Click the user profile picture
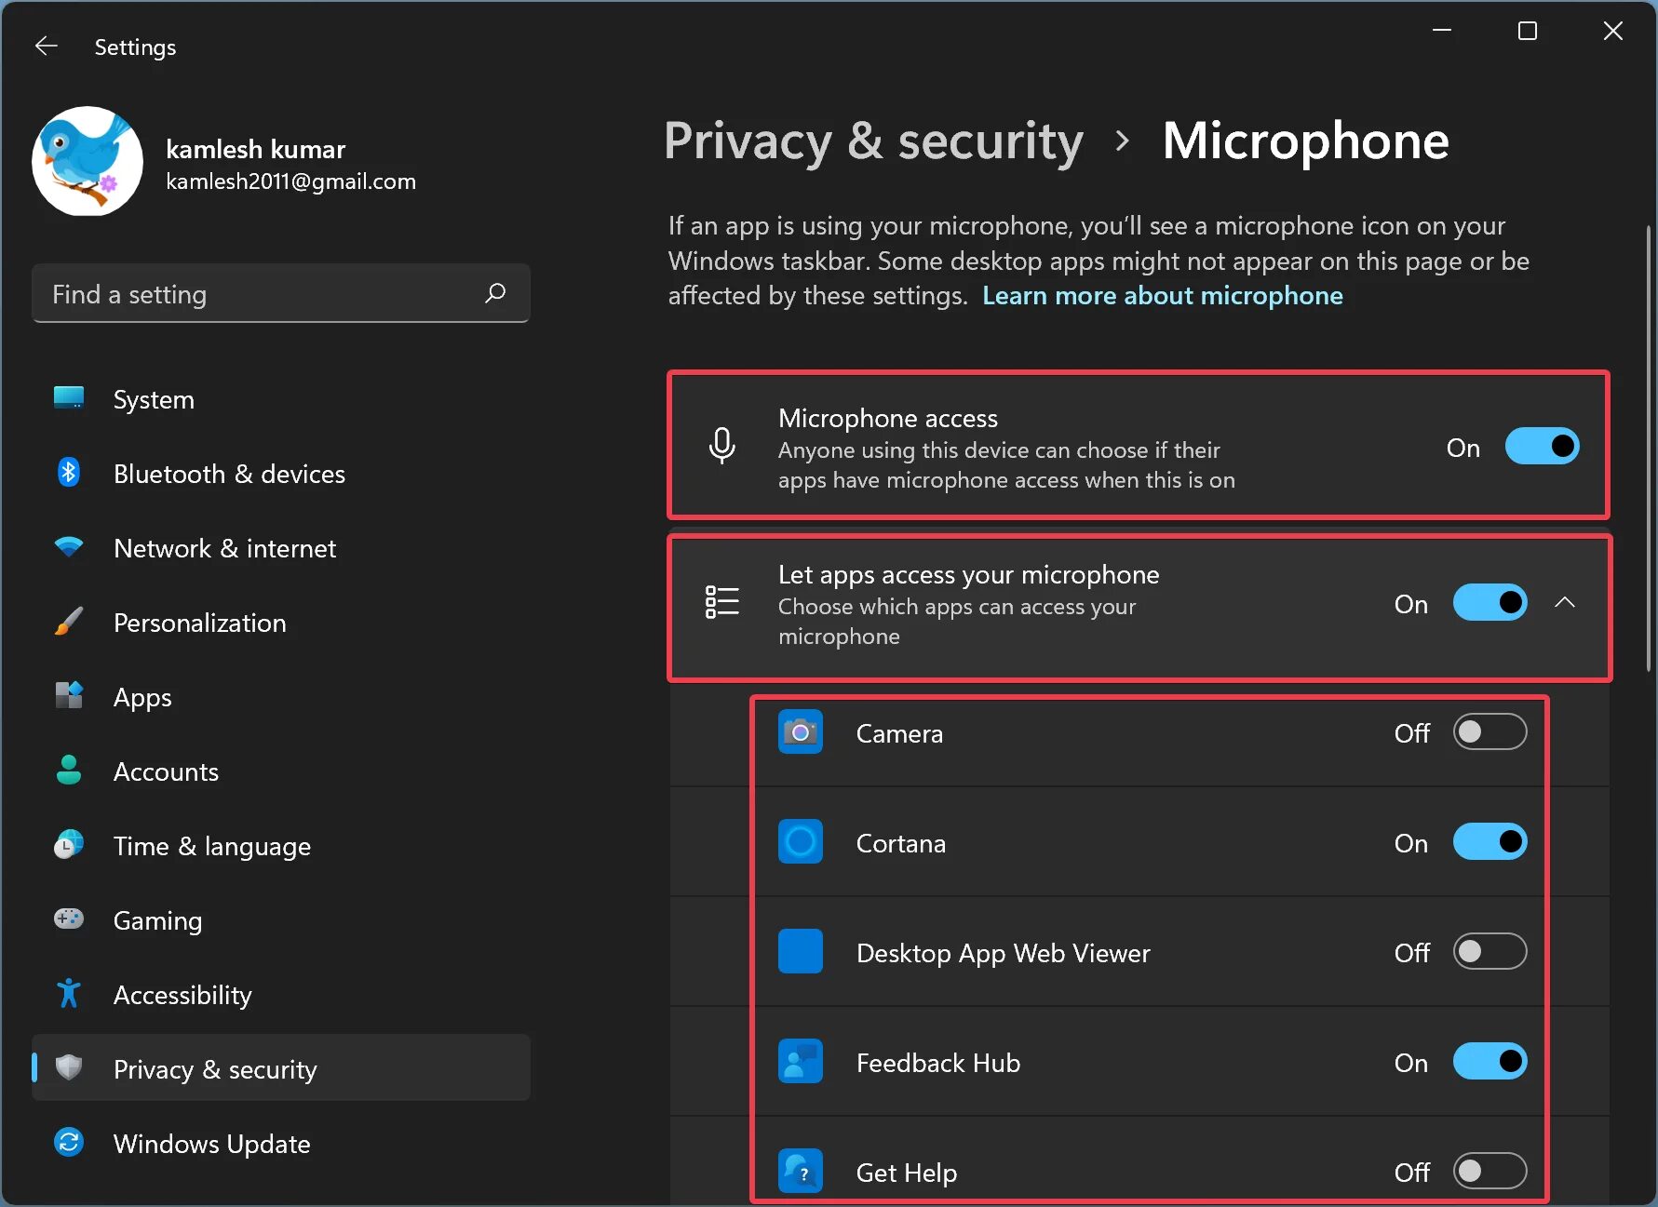This screenshot has width=1658, height=1207. tap(88, 161)
